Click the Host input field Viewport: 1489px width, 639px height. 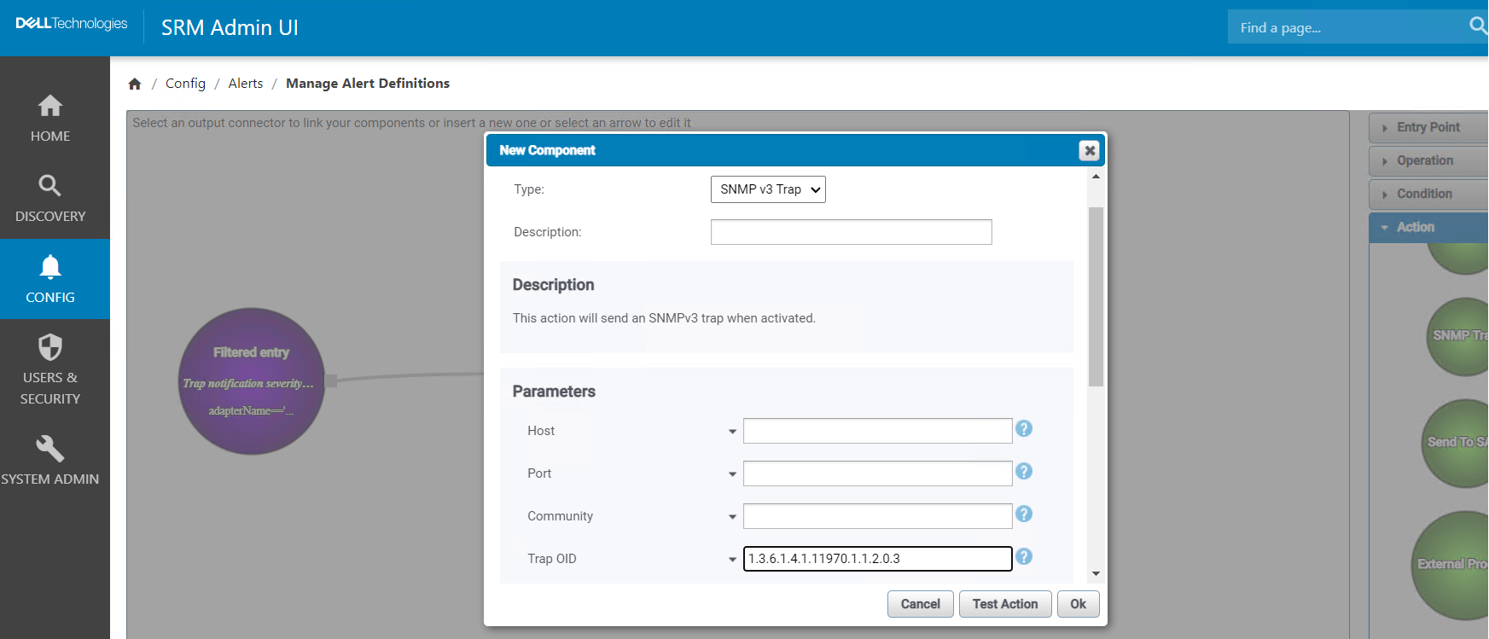pyautogui.click(x=878, y=431)
